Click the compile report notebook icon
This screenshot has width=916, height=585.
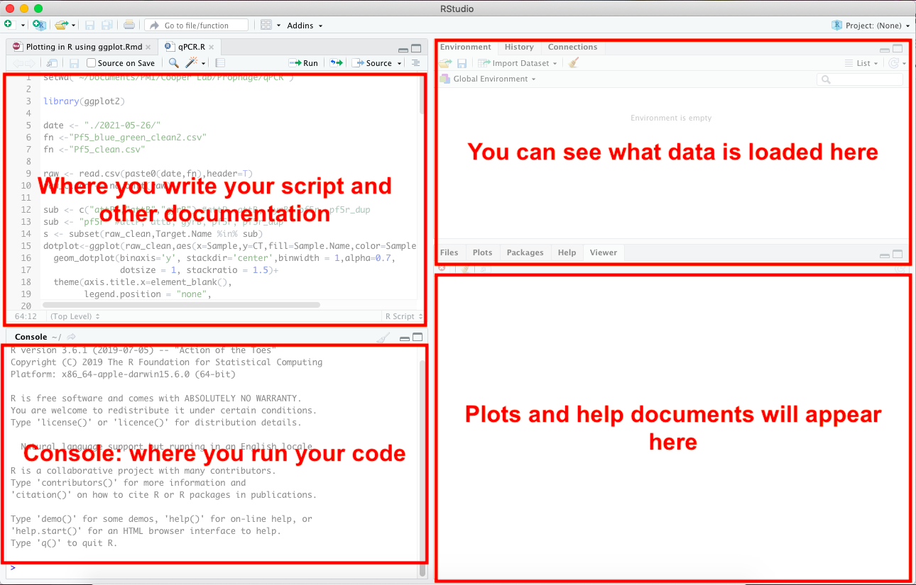tap(220, 63)
